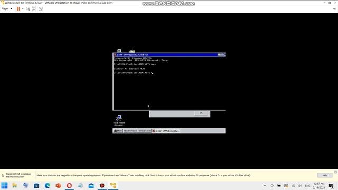Screen dimensions: 338x190
Task: Open the notification center icon
Action: pyautogui.click(x=331, y=186)
